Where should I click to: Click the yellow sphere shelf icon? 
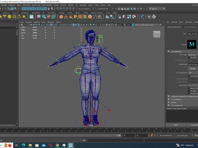(x=9, y=17)
